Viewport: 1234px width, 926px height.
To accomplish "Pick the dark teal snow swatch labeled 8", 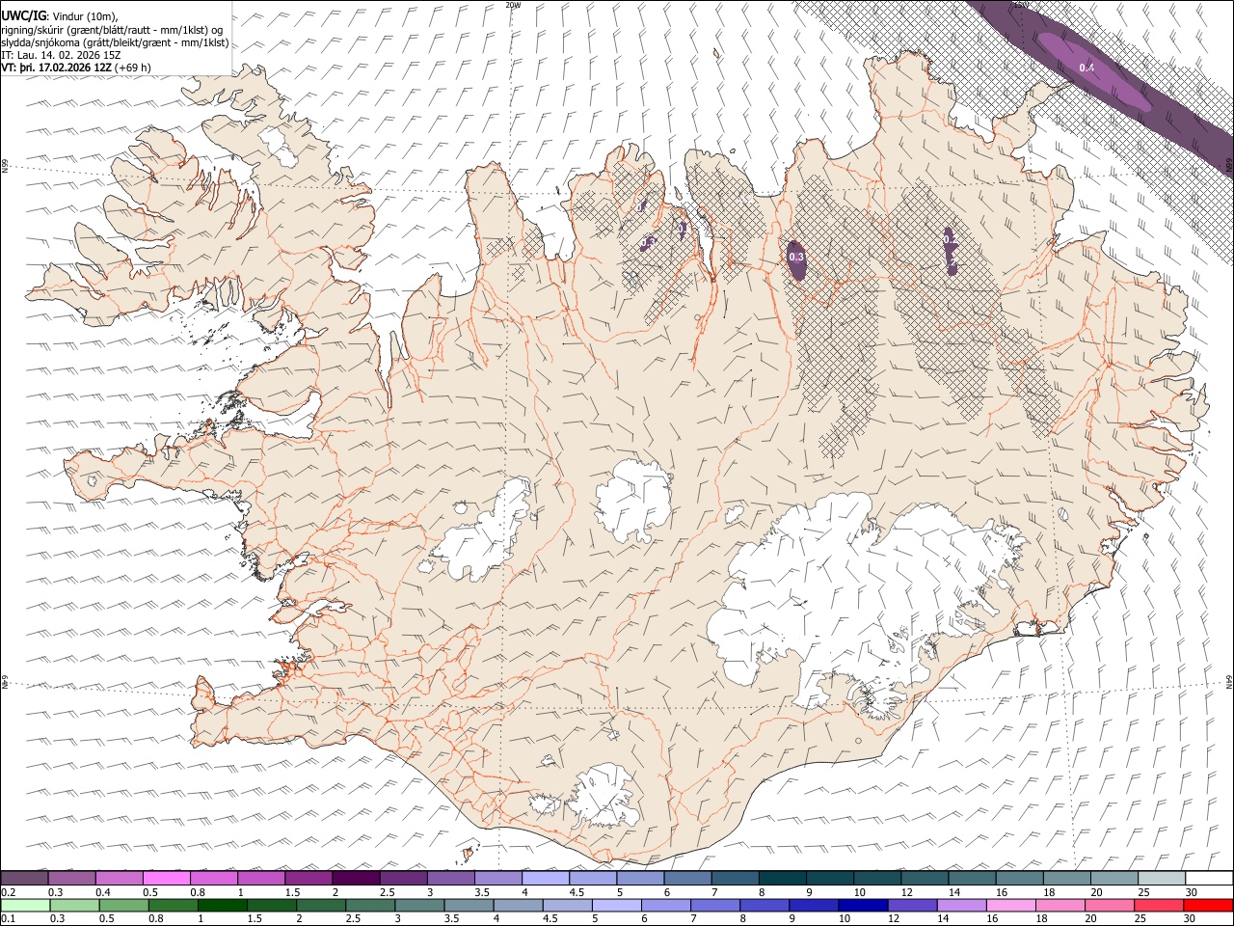I will tap(782, 878).
